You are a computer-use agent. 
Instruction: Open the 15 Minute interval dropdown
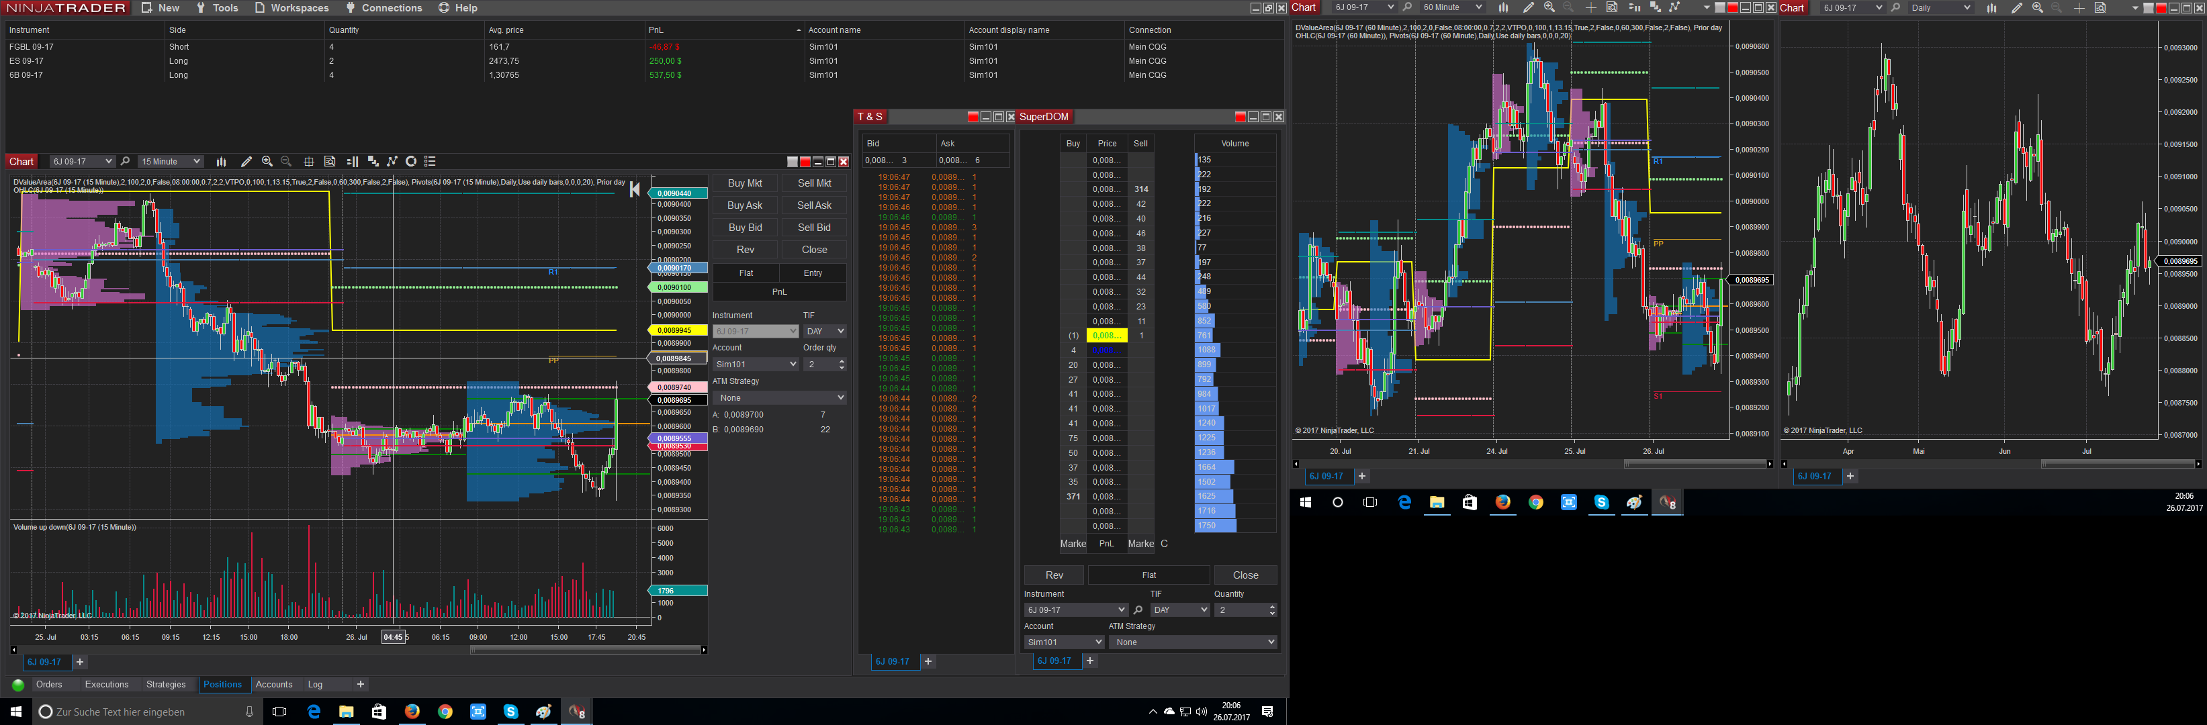[x=171, y=161]
